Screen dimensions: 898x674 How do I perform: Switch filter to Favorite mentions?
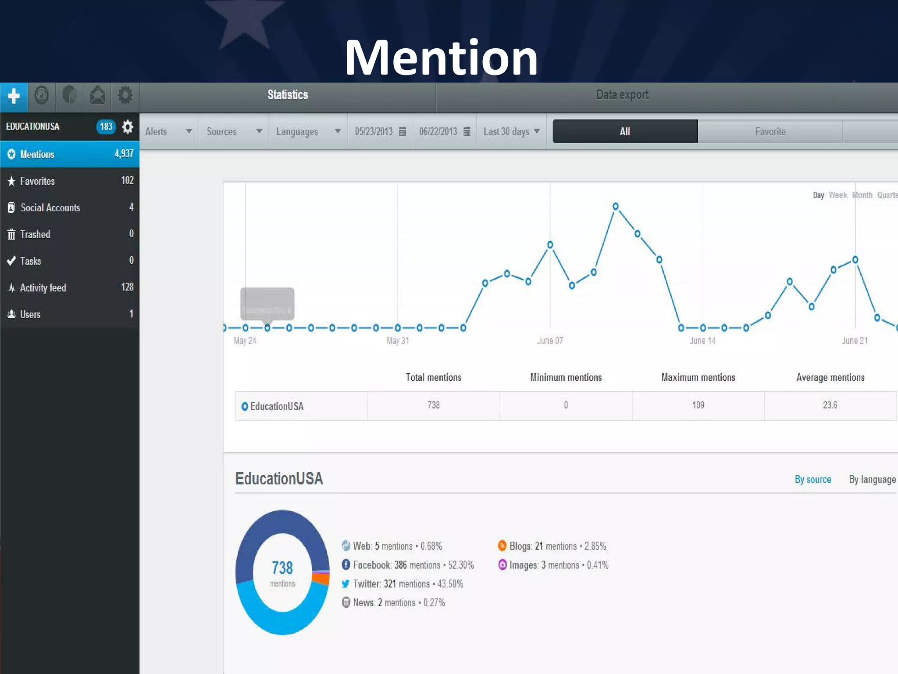click(770, 132)
